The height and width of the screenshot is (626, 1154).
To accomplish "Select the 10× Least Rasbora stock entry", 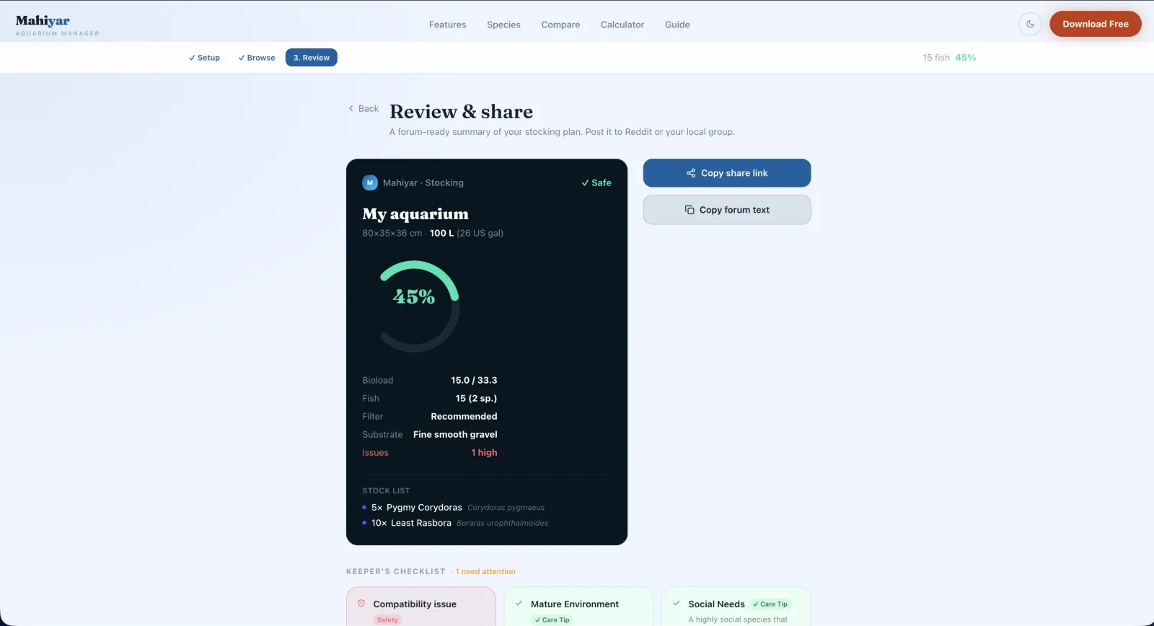I will coord(455,523).
